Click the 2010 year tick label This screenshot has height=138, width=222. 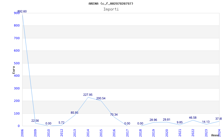49,133
